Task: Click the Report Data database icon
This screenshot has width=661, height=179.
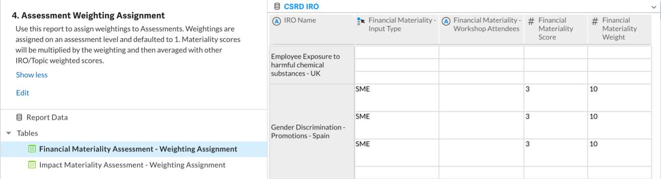Action: 20,117
